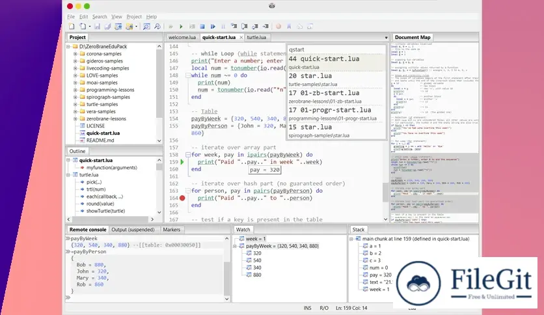The width and height of the screenshot is (544, 315).
Task: Toggle fold marker at line 158 for loop
Action: click(x=187, y=155)
